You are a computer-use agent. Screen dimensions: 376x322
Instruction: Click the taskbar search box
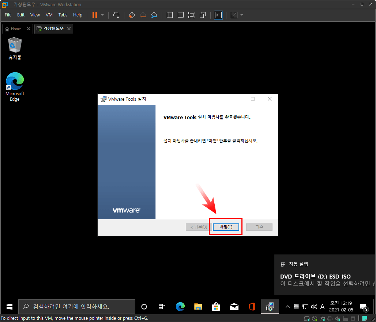(x=77, y=306)
